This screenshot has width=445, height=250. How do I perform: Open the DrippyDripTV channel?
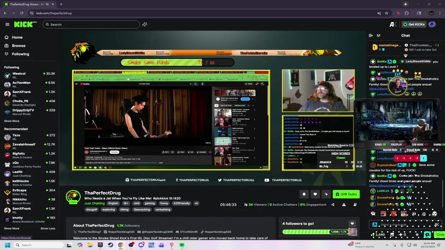[x=30, y=112]
